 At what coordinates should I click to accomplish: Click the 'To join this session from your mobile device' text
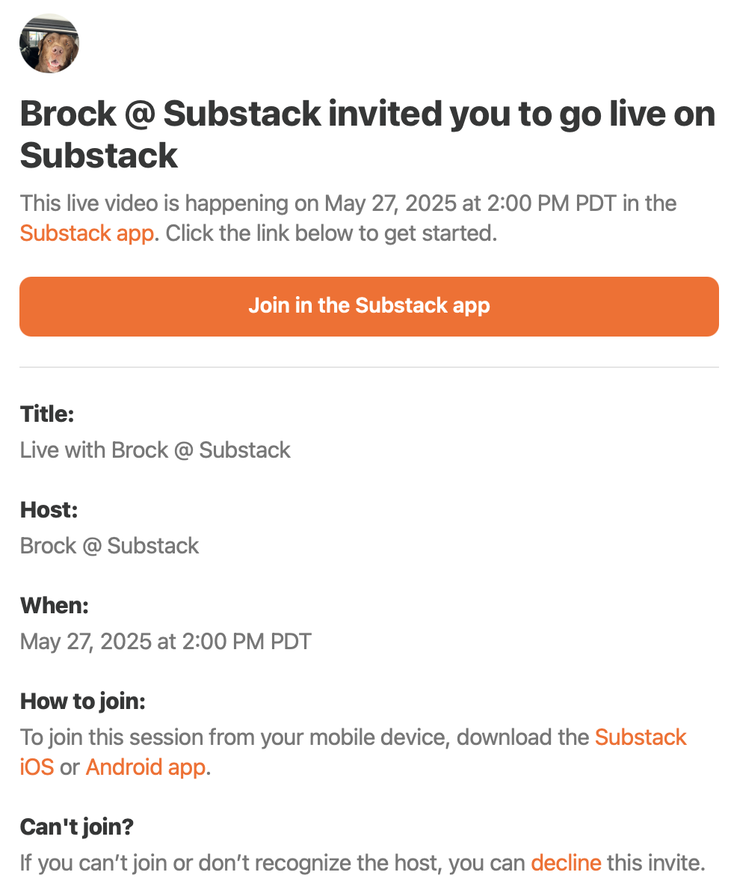[x=235, y=737]
